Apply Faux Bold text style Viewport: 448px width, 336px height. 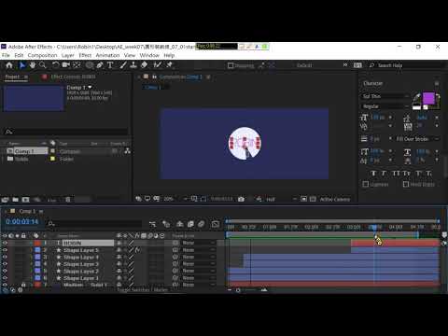coord(373,174)
